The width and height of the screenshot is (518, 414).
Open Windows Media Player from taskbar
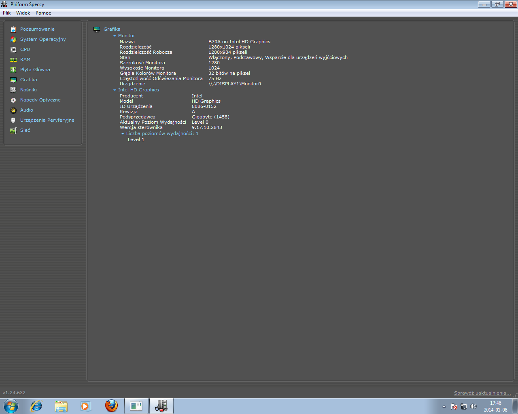86,406
